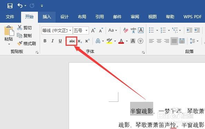Open the 设计 tab
The width and height of the screenshot is (205, 129).
(x=64, y=17)
